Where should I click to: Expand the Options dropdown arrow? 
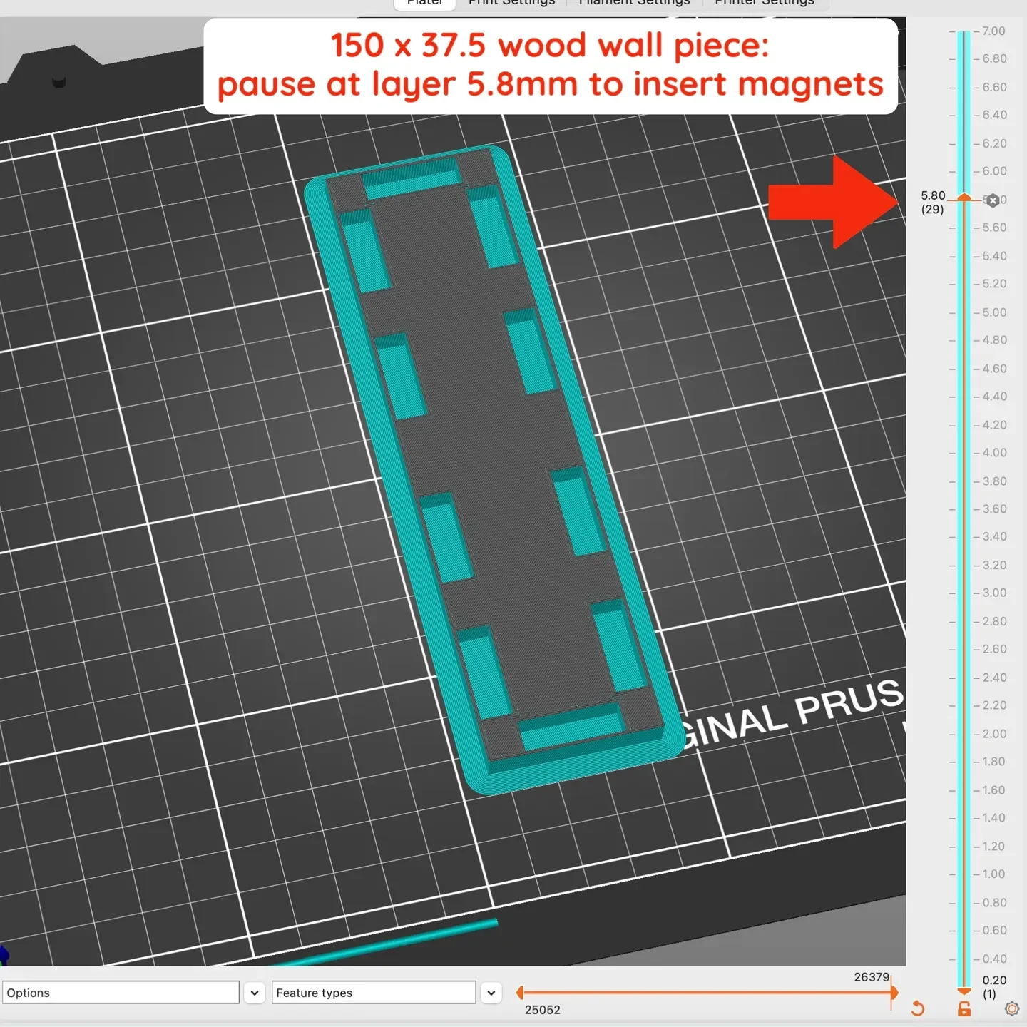coord(255,993)
